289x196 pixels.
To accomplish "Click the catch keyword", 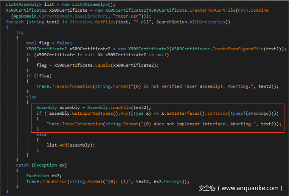I will (23, 165).
